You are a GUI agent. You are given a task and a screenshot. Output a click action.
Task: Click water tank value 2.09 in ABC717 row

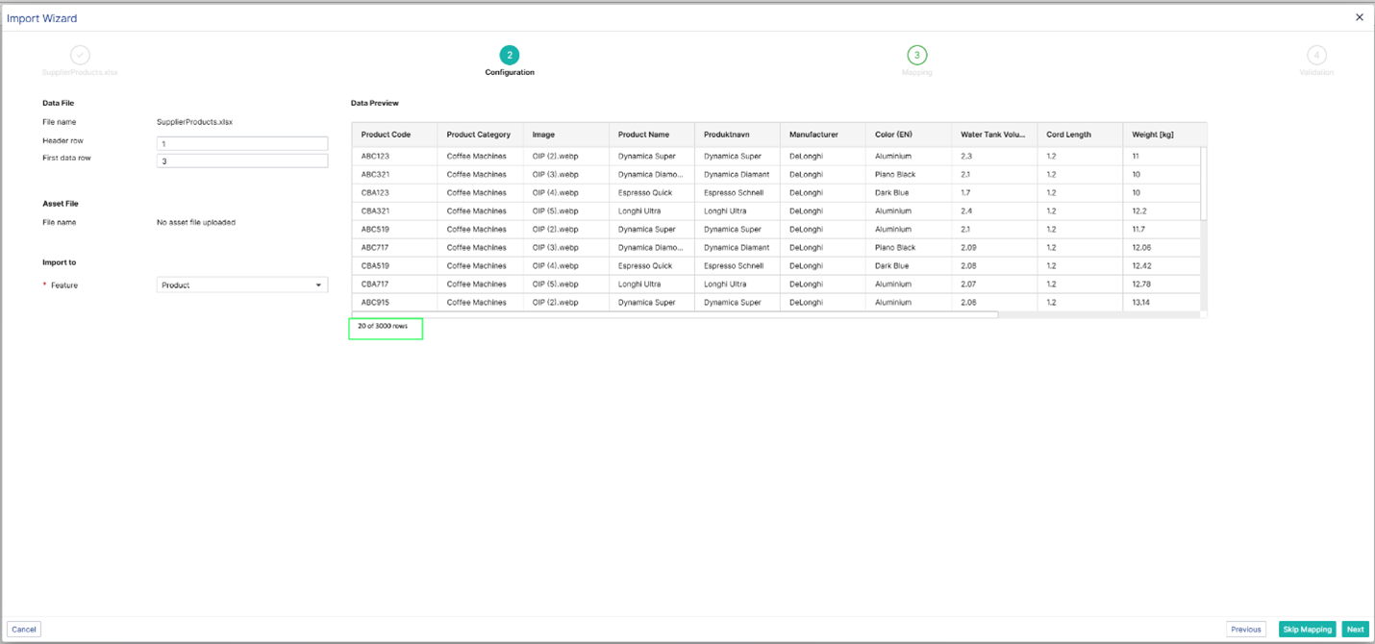coord(993,248)
